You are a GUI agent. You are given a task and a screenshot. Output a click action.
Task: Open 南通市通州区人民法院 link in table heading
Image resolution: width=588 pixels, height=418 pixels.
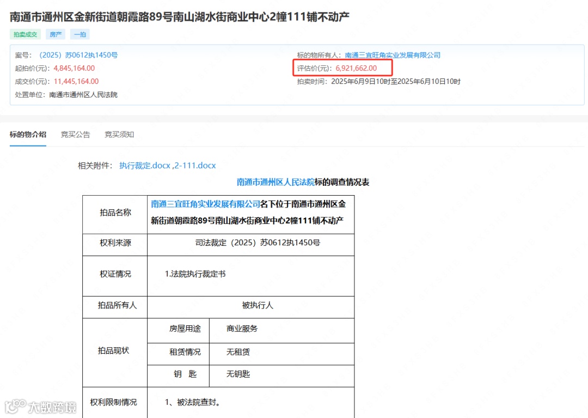pyautogui.click(x=275, y=182)
